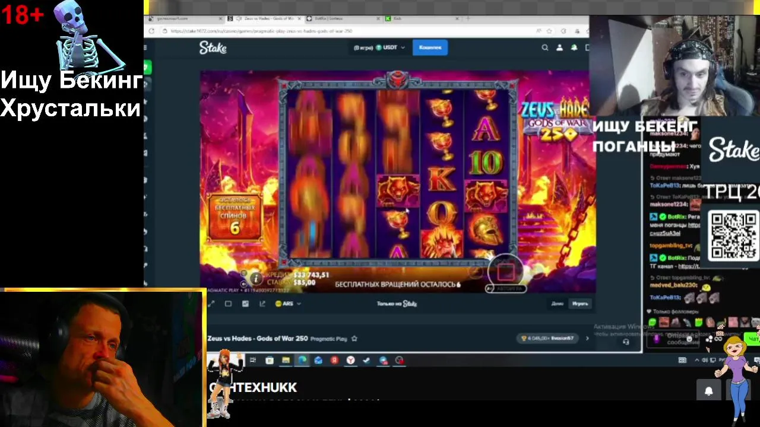Bookmark this page star in address bar
760x427 pixels.
(549, 31)
